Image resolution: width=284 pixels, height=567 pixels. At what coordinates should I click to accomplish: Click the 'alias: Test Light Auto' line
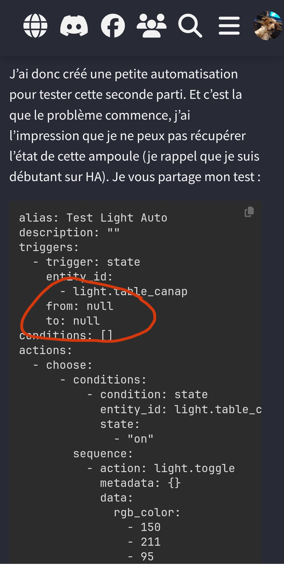click(93, 218)
